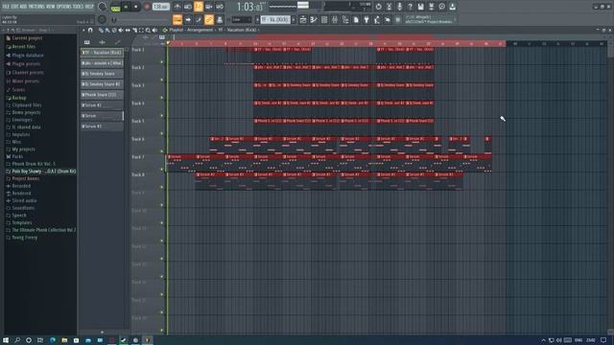Click the document project info icon
Image resolution: width=614 pixels, height=345 pixels.
[x=356, y=19]
